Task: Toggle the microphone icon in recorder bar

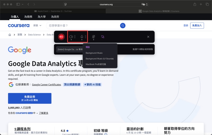Action: click(x=82, y=37)
